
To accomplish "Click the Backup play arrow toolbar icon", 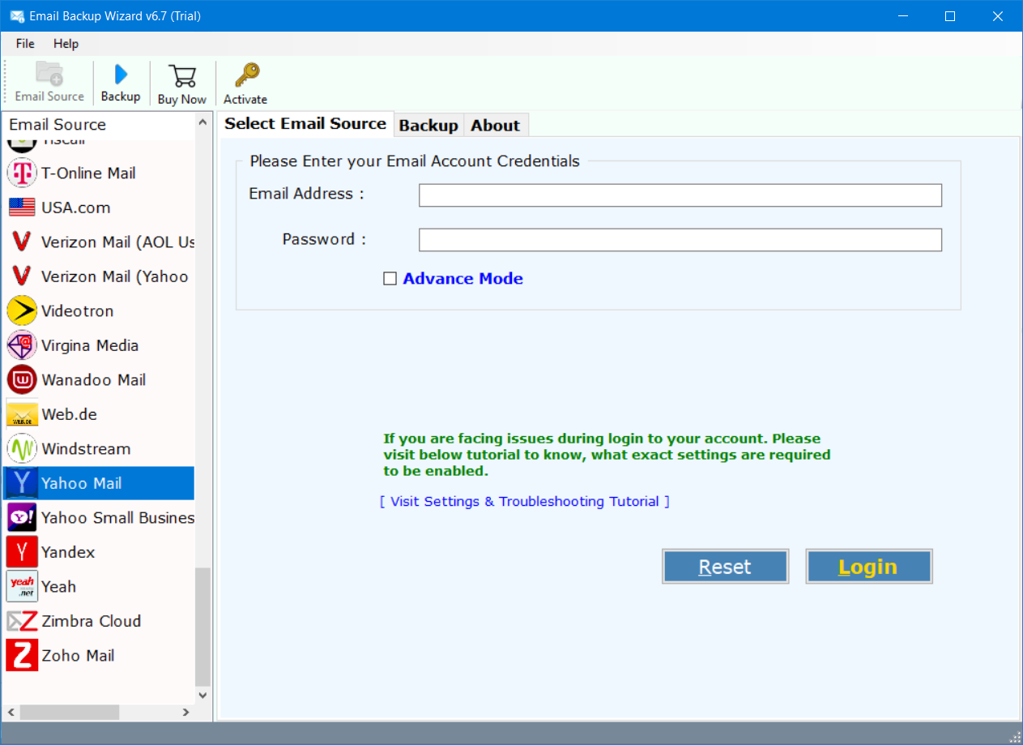I will coord(121,75).
